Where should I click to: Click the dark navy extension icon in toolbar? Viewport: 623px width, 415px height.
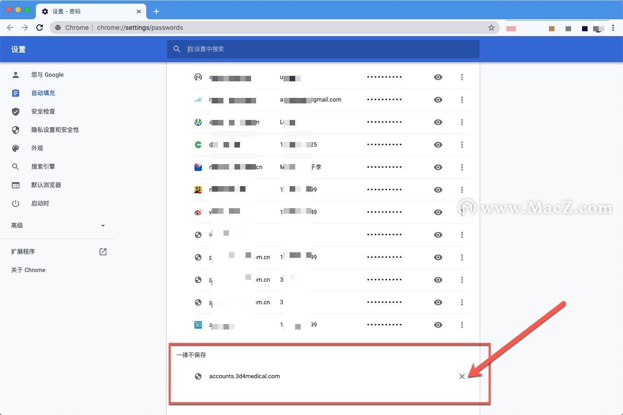pos(585,28)
